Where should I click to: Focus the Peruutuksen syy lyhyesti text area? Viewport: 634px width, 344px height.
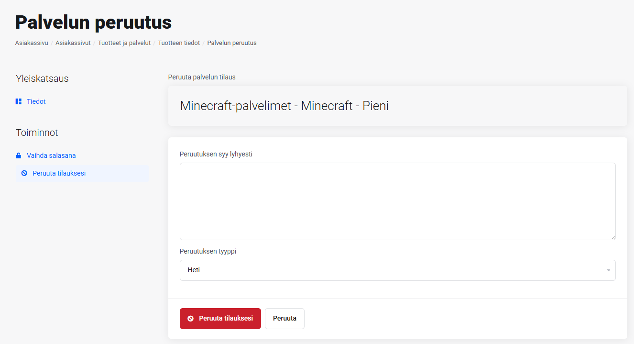[x=397, y=201]
